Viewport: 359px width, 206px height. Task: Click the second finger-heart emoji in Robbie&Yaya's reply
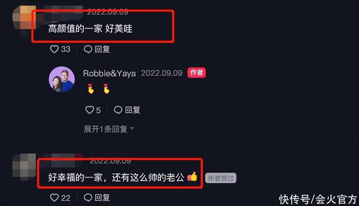[x=106, y=89]
